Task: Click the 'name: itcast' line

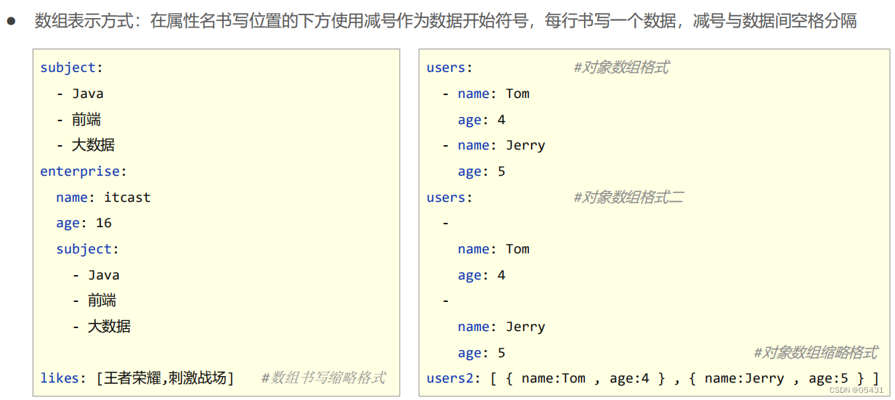Action: click(x=103, y=197)
